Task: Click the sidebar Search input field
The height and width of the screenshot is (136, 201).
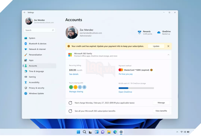Action: pos(40,30)
